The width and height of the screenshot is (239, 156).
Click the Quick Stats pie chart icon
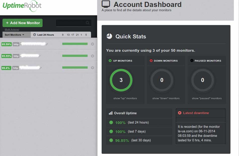click(x=109, y=36)
